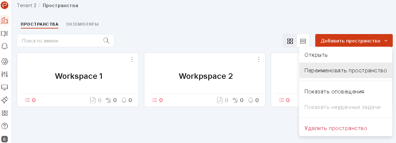Viewport: 396px width, 143px height.
Task: Open the help question mark icon
Action: tap(5, 126)
